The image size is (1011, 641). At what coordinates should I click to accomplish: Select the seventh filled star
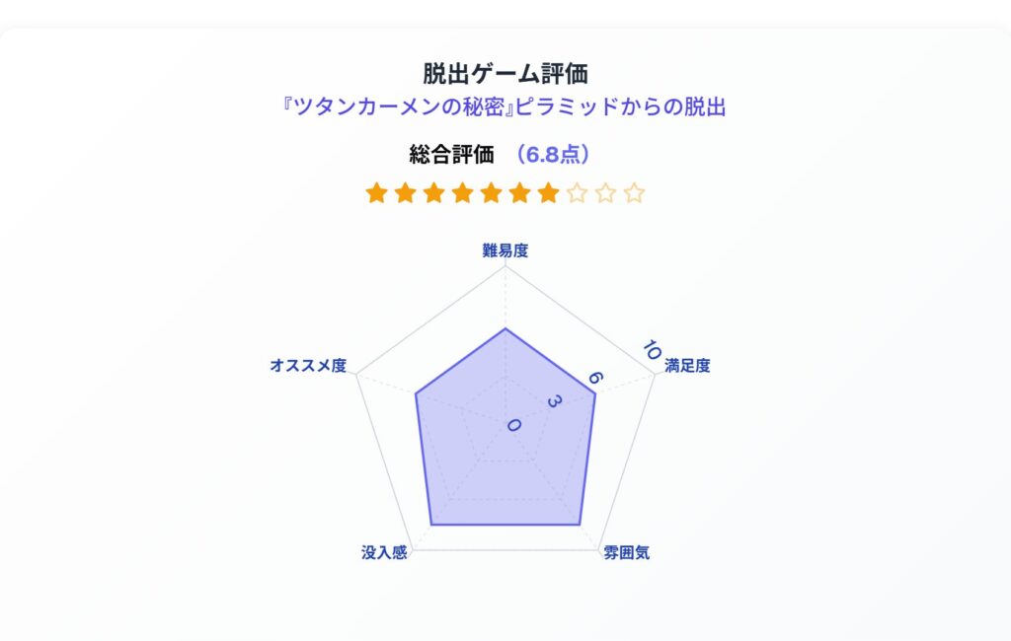coord(549,192)
